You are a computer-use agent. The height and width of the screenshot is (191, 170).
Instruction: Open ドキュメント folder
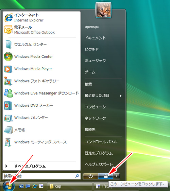[x=95, y=38]
